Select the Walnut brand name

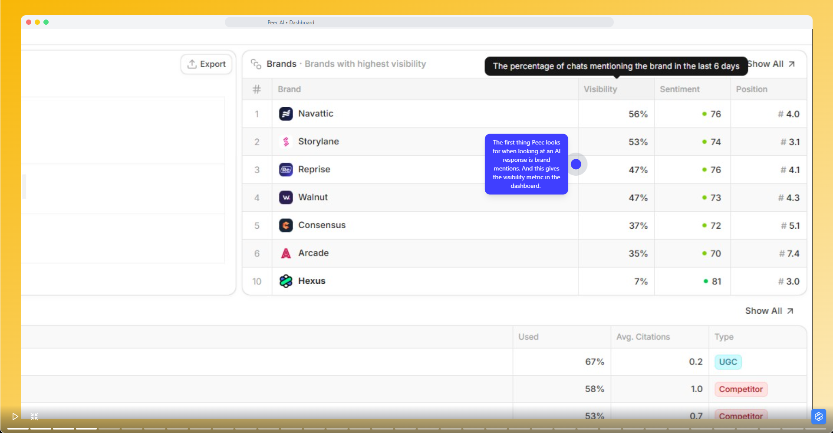[x=313, y=197]
